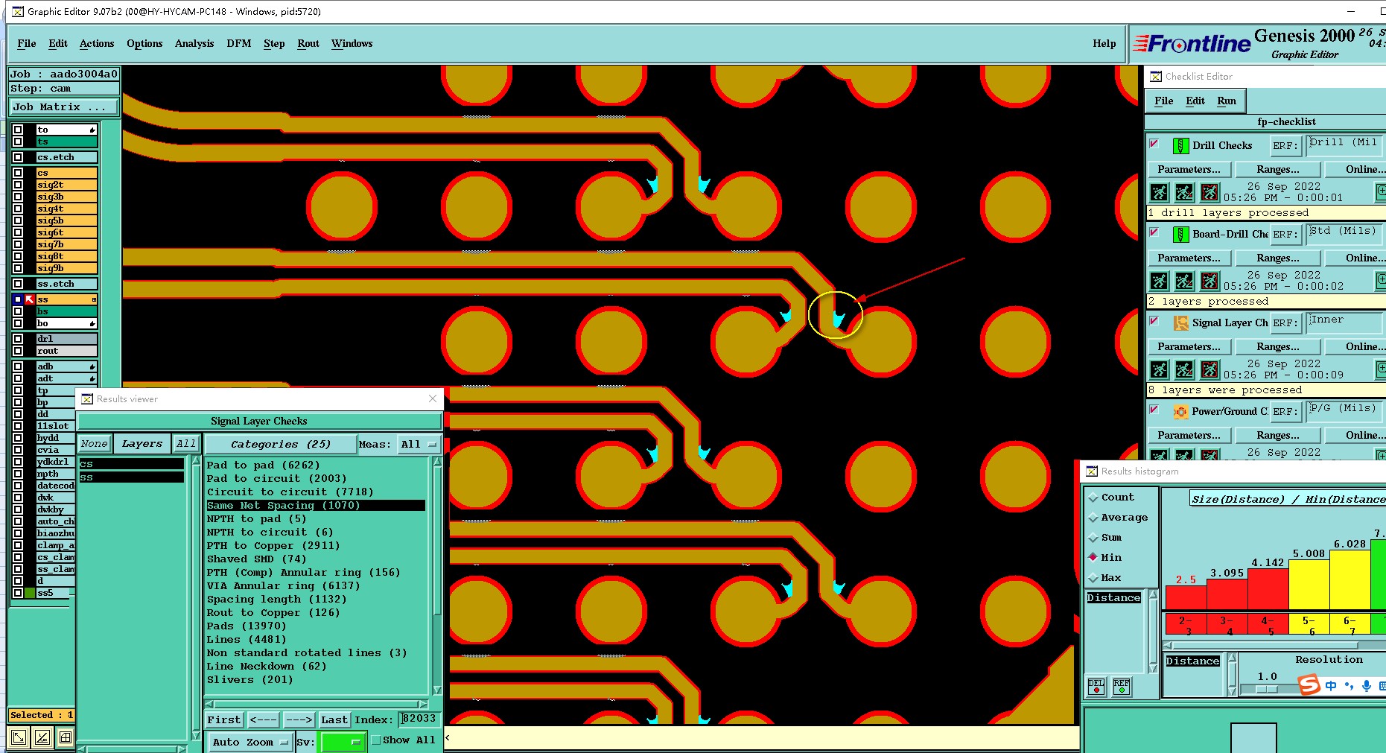The height and width of the screenshot is (753, 1386).
Task: Adjust the Resolution slider
Action: pos(1267,689)
